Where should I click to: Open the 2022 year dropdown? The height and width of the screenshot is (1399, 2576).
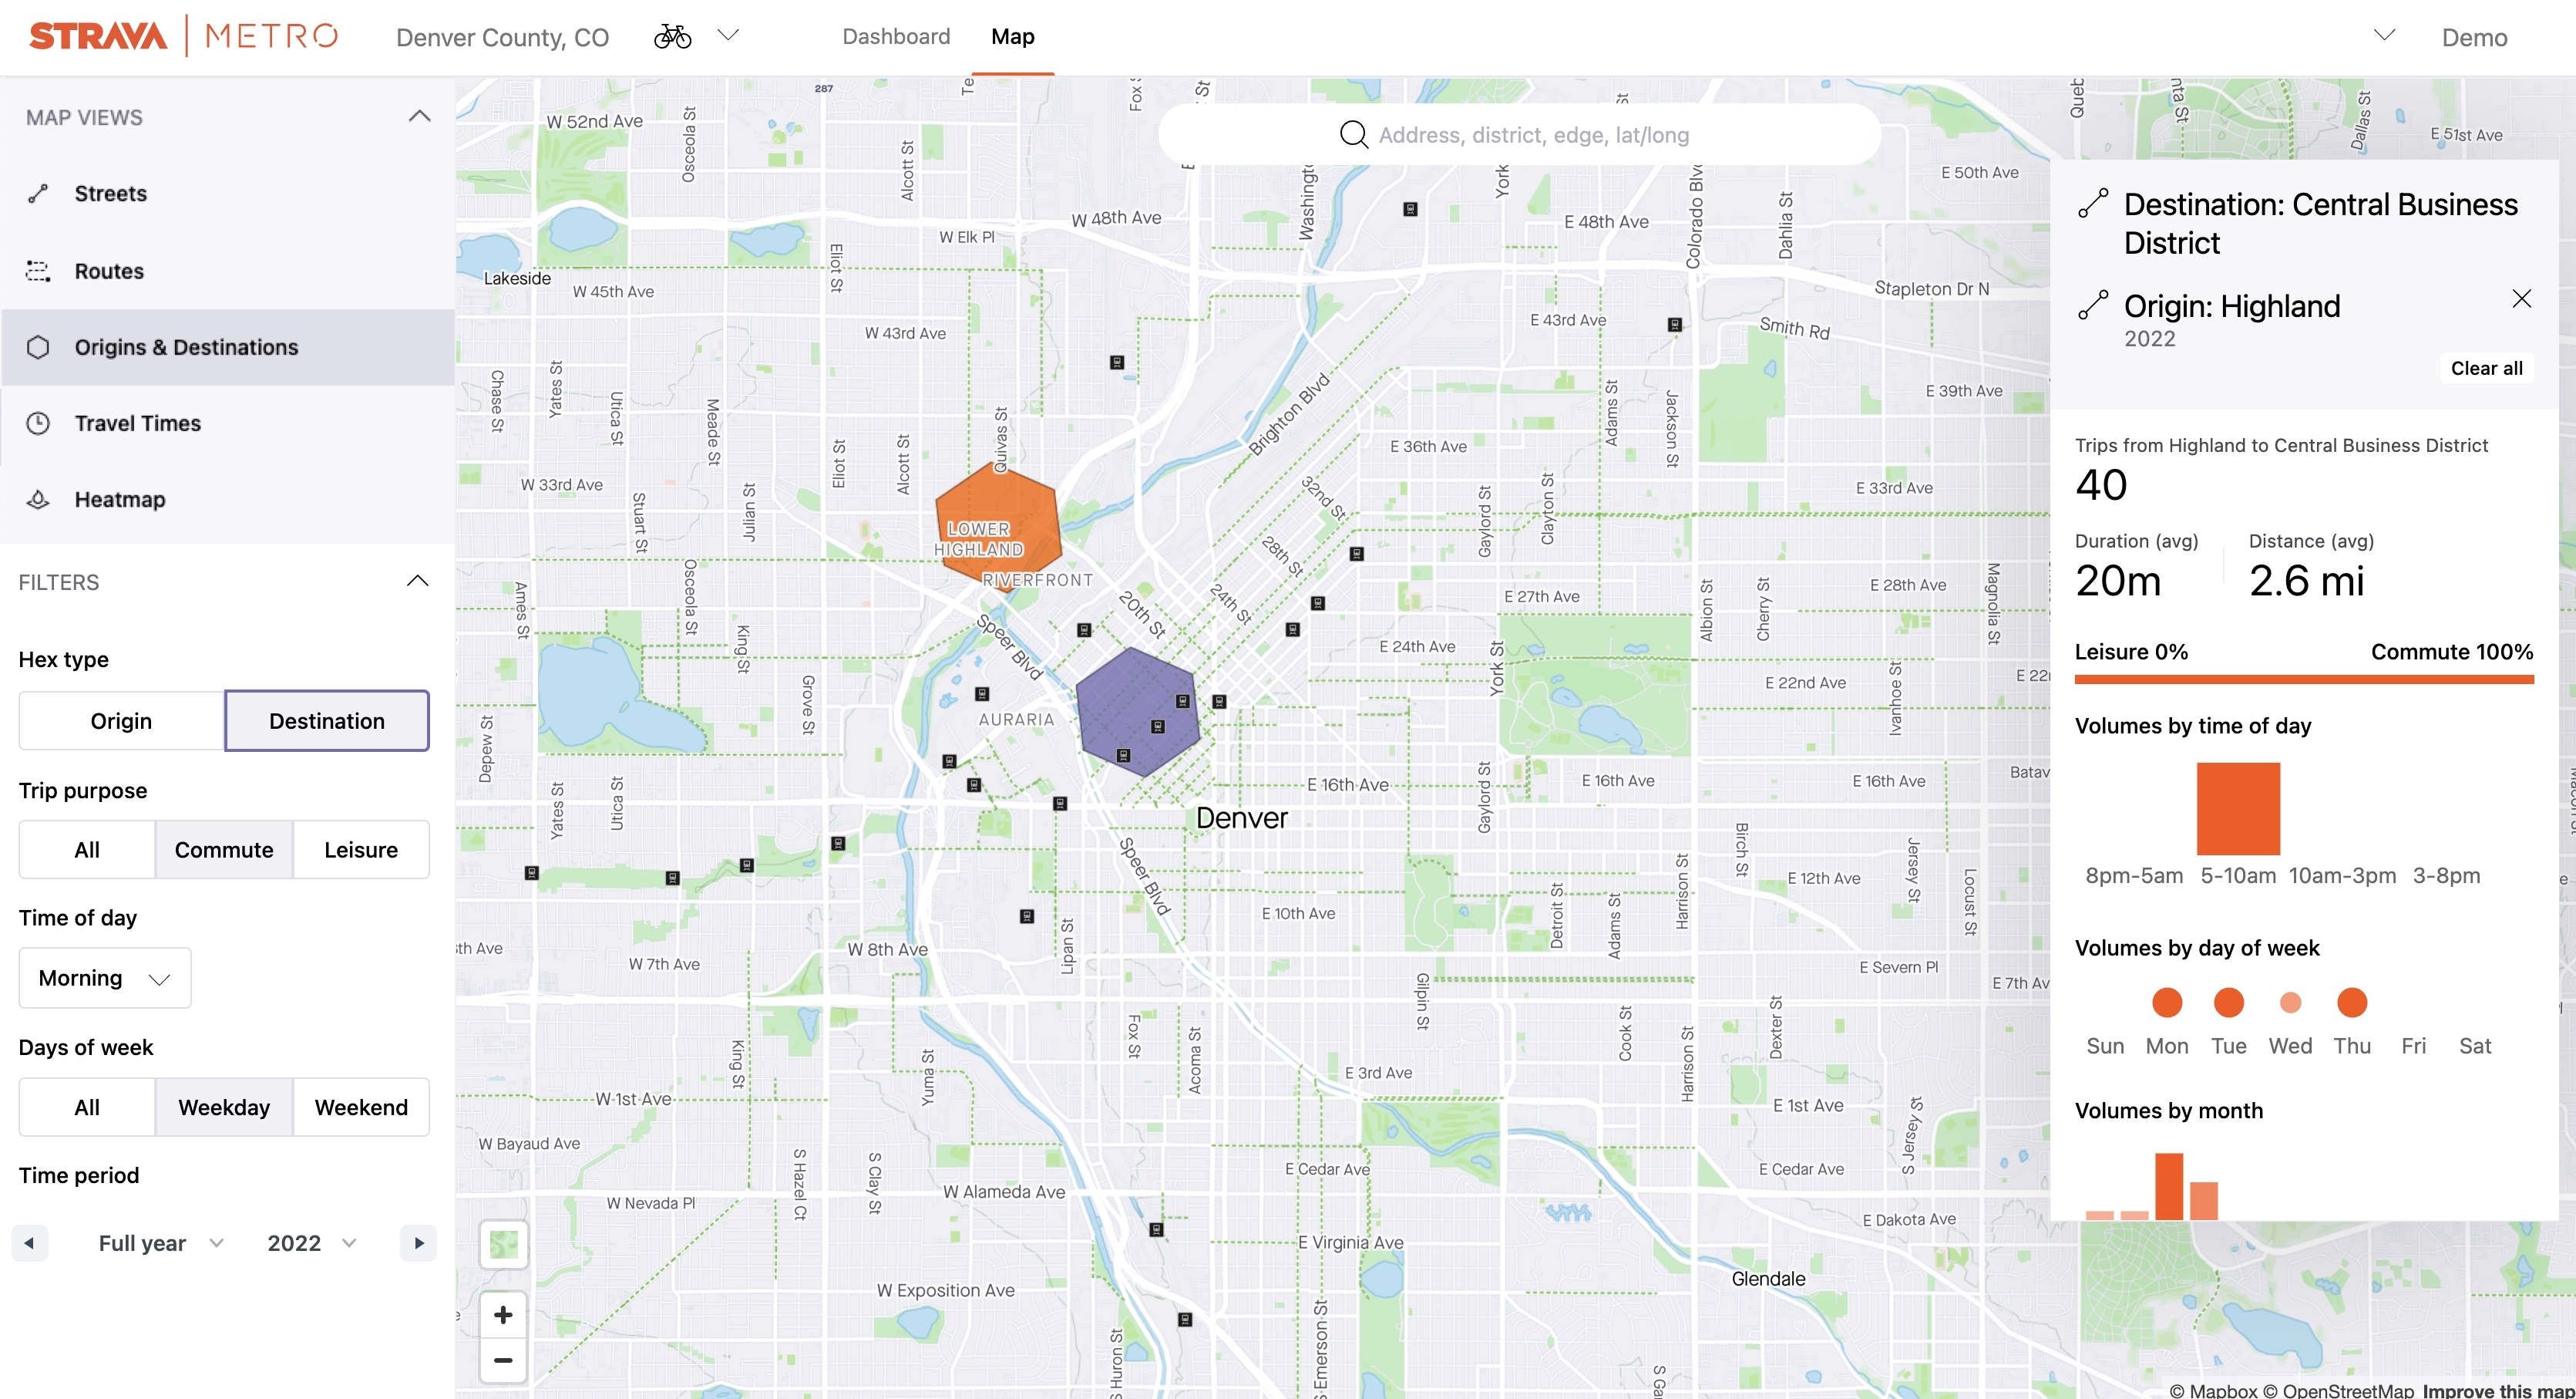point(312,1243)
